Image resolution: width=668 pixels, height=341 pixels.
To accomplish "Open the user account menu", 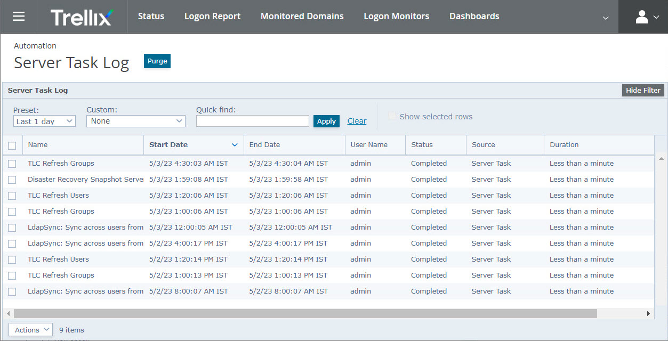I will point(647,17).
